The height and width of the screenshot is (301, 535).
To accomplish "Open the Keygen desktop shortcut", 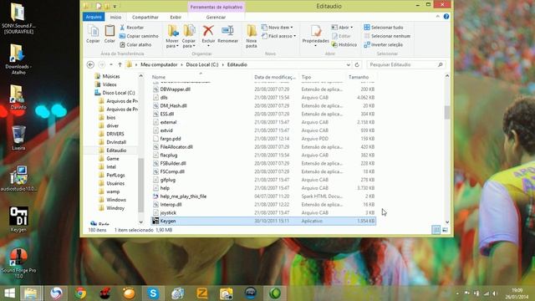I will pos(18,219).
